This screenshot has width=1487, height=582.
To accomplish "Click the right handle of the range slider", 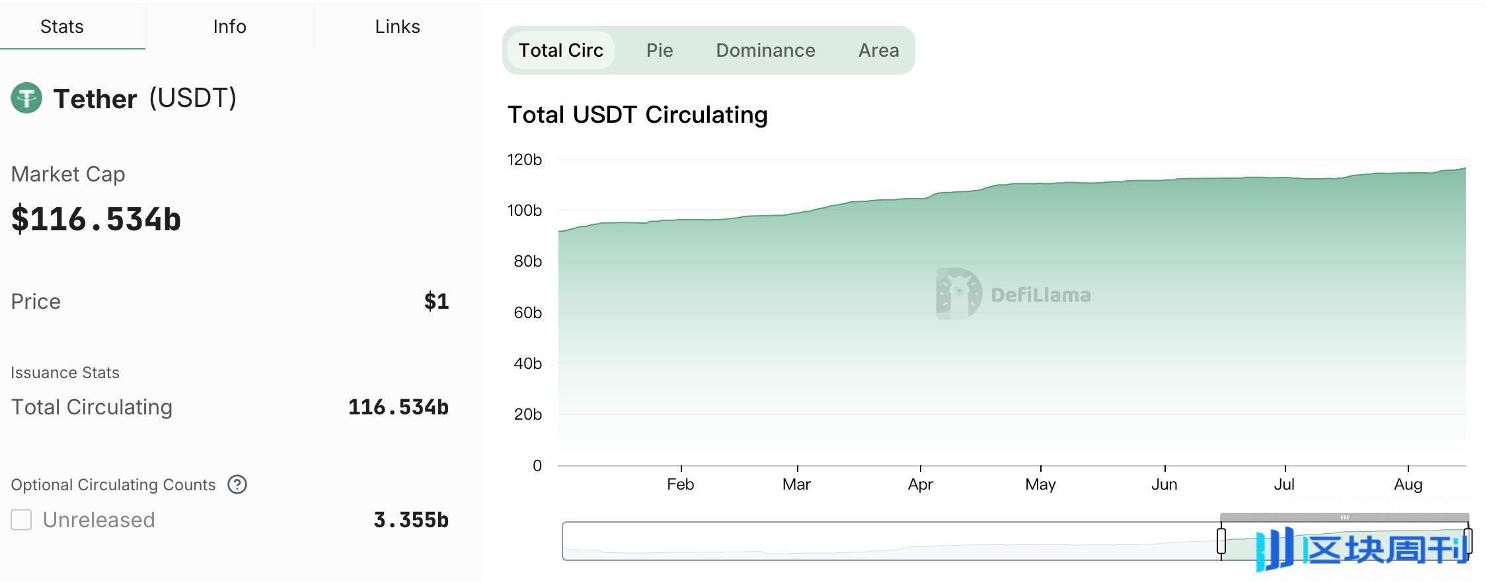I will coord(1468,541).
